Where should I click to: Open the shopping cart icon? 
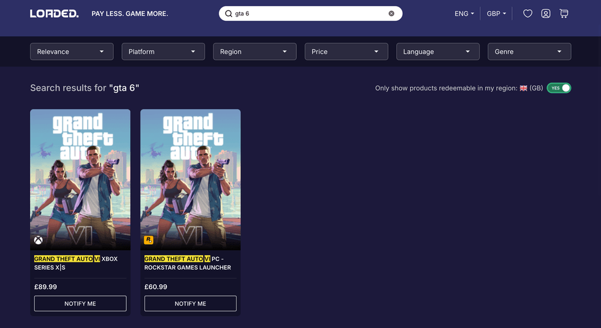click(564, 13)
